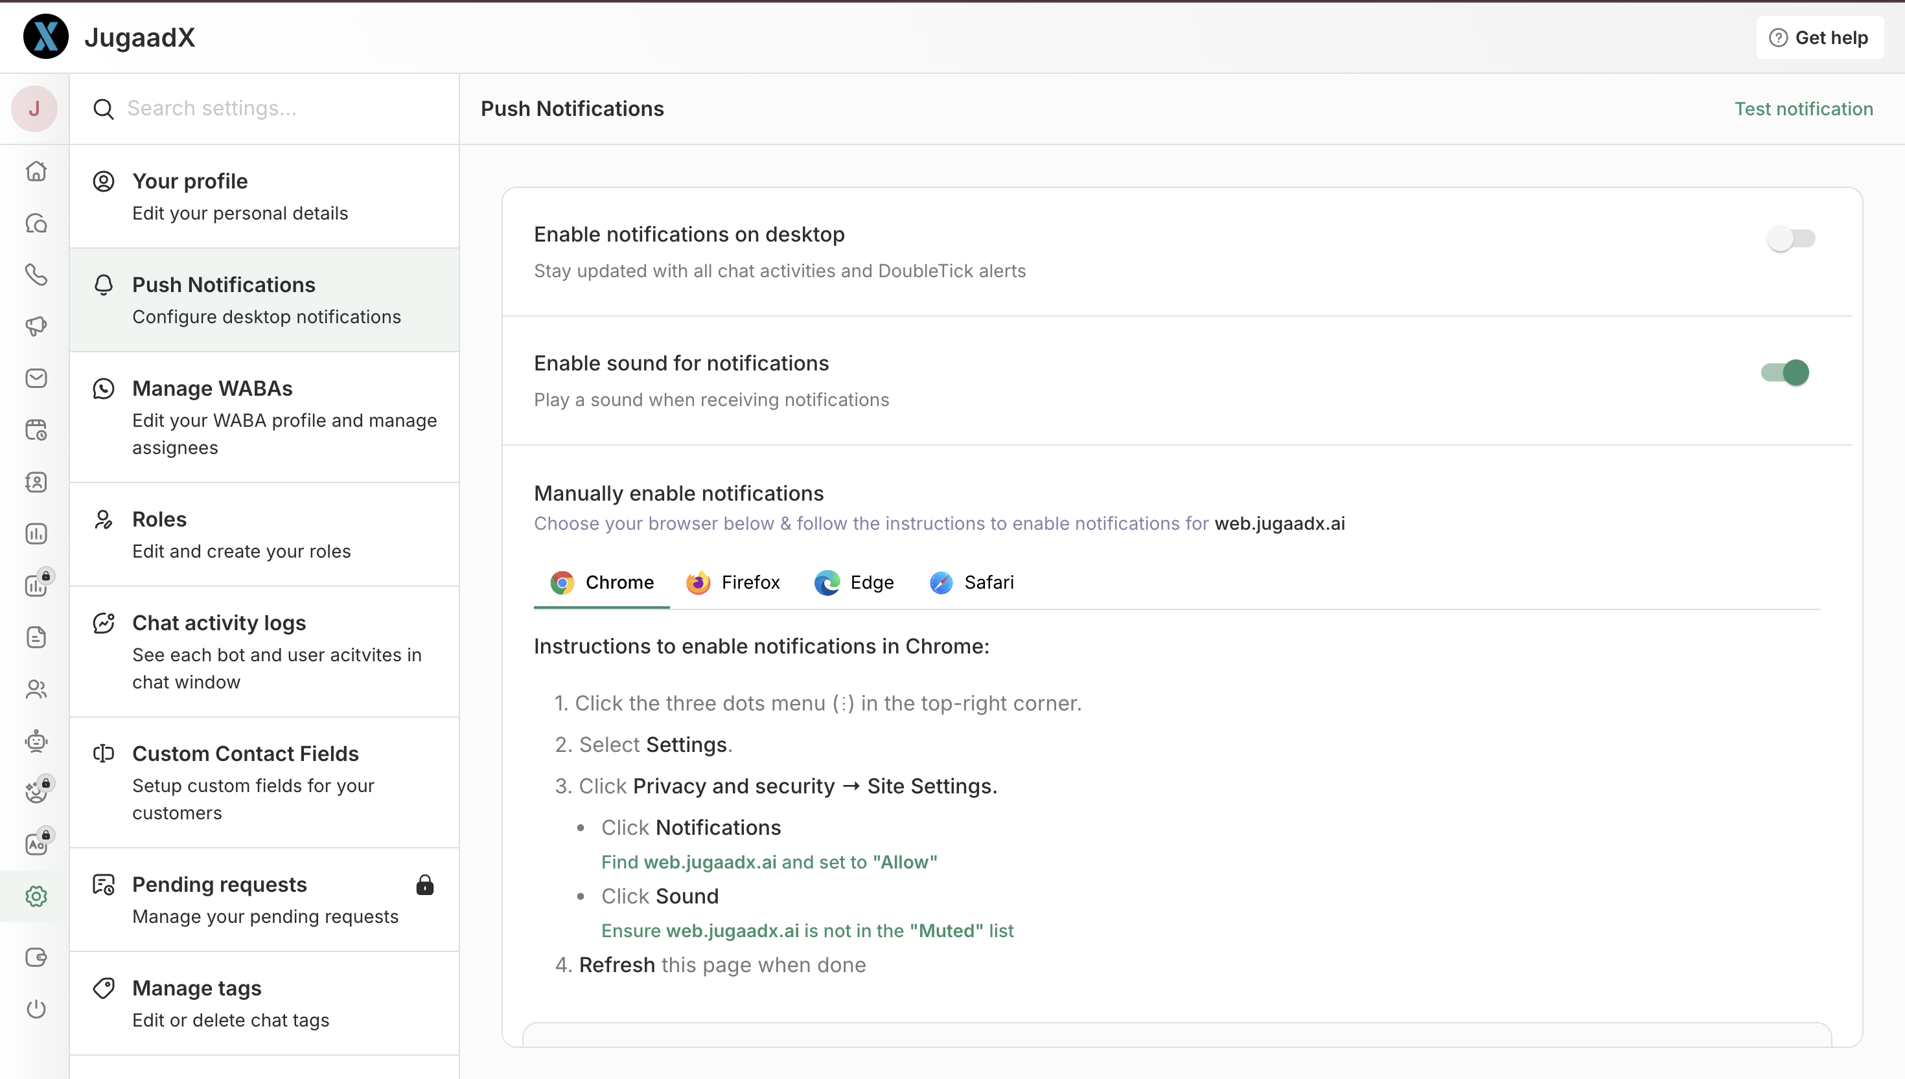
Task: Open the team members sidebar icon
Action: 36,689
